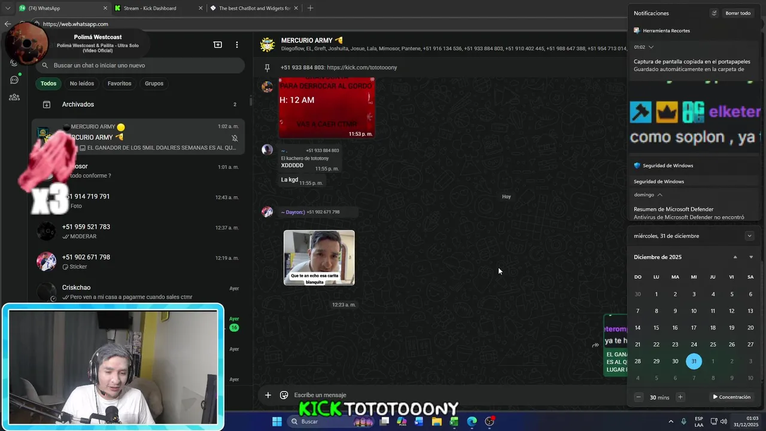
Task: Click muted bell icon on MERCURIO ARMY chat
Action: [235, 138]
